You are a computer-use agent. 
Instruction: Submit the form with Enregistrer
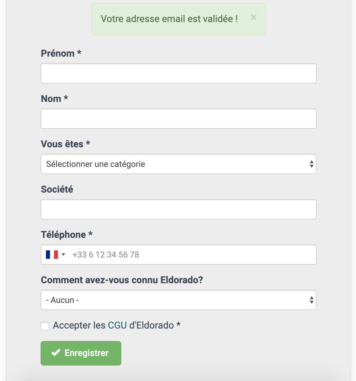pyautogui.click(x=81, y=353)
